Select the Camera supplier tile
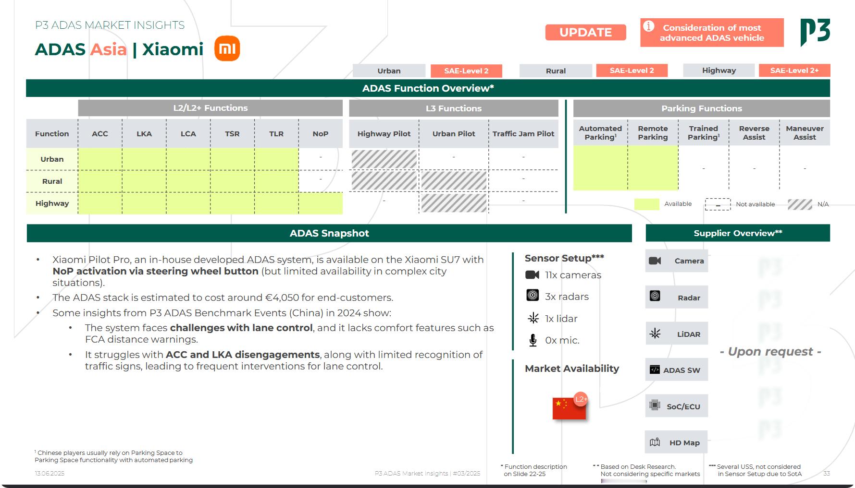Screen dimensions: 855x488 [676, 261]
